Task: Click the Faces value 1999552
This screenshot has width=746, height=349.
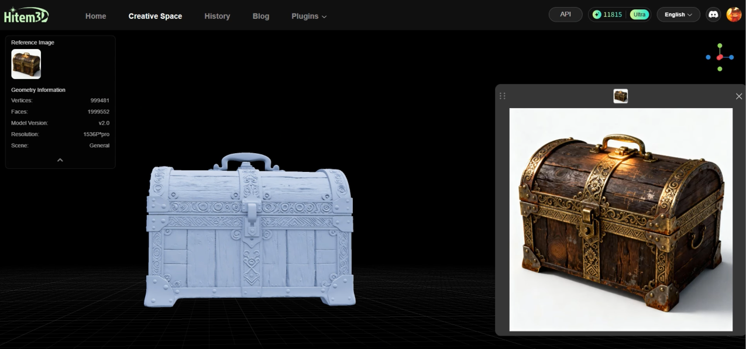Action: (x=98, y=112)
